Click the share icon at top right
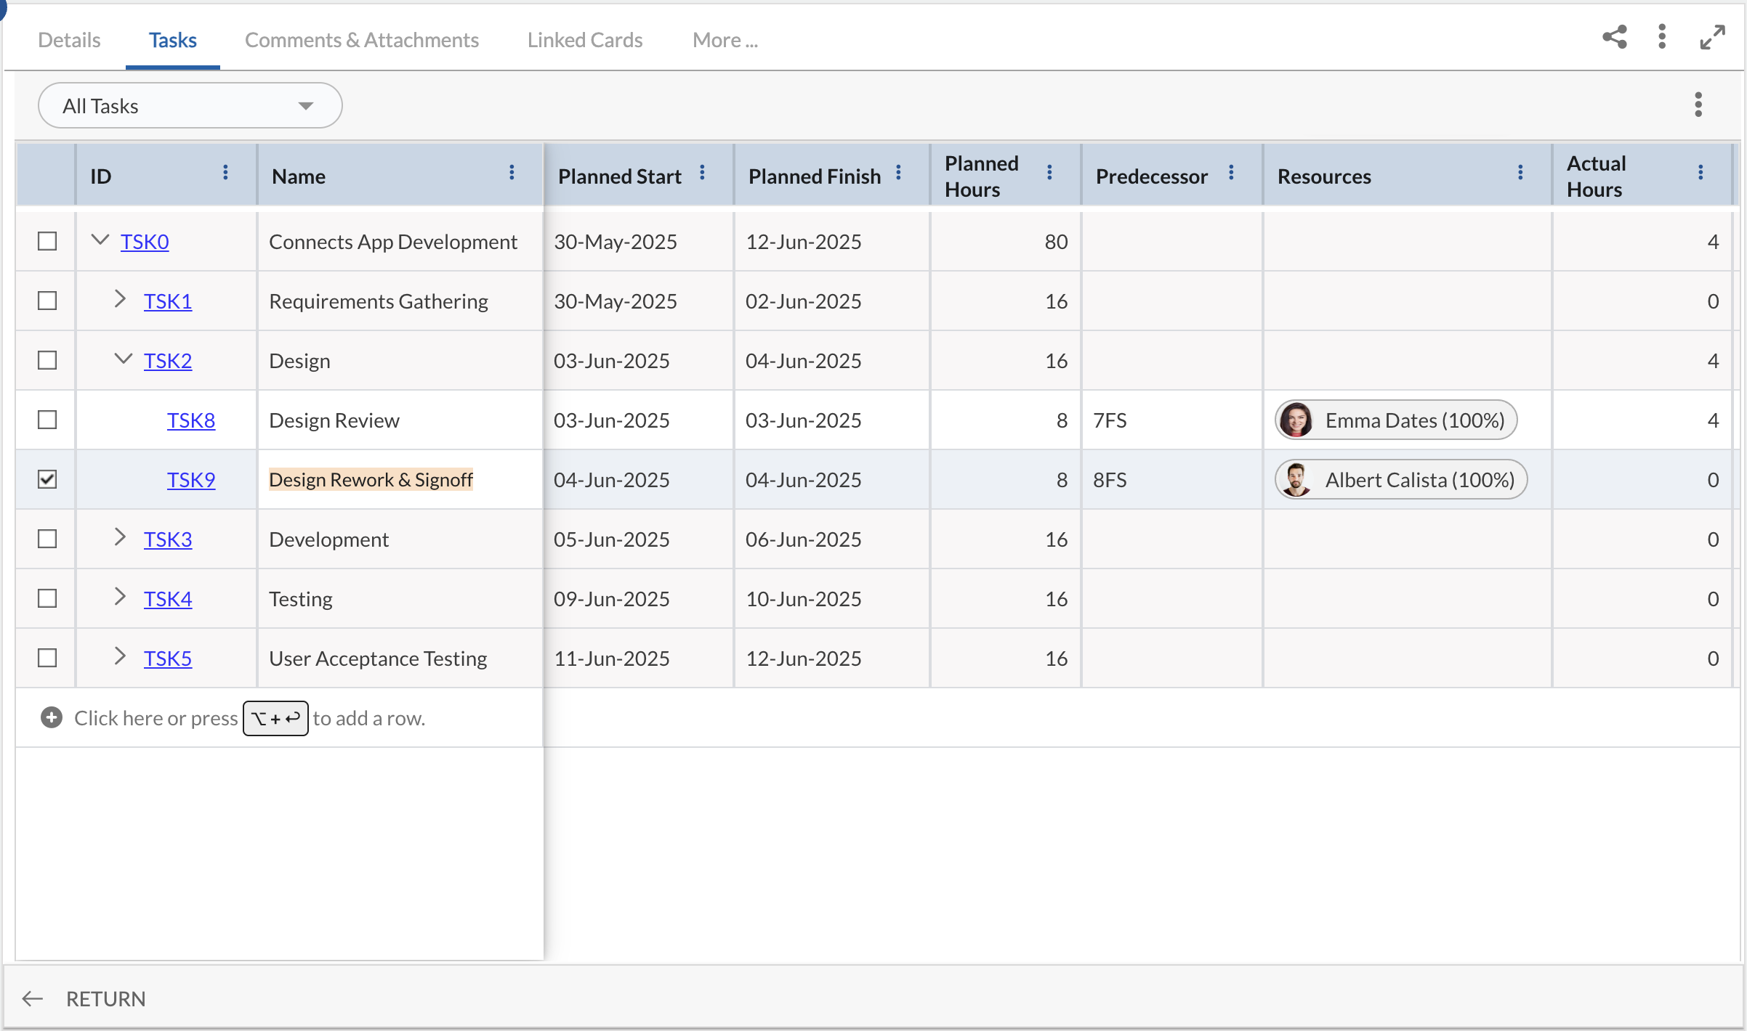 click(1614, 36)
